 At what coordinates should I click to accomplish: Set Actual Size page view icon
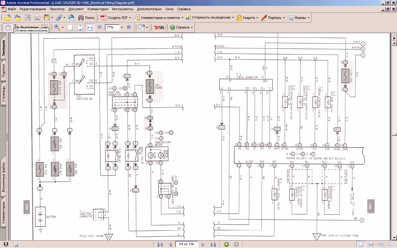(70, 27)
